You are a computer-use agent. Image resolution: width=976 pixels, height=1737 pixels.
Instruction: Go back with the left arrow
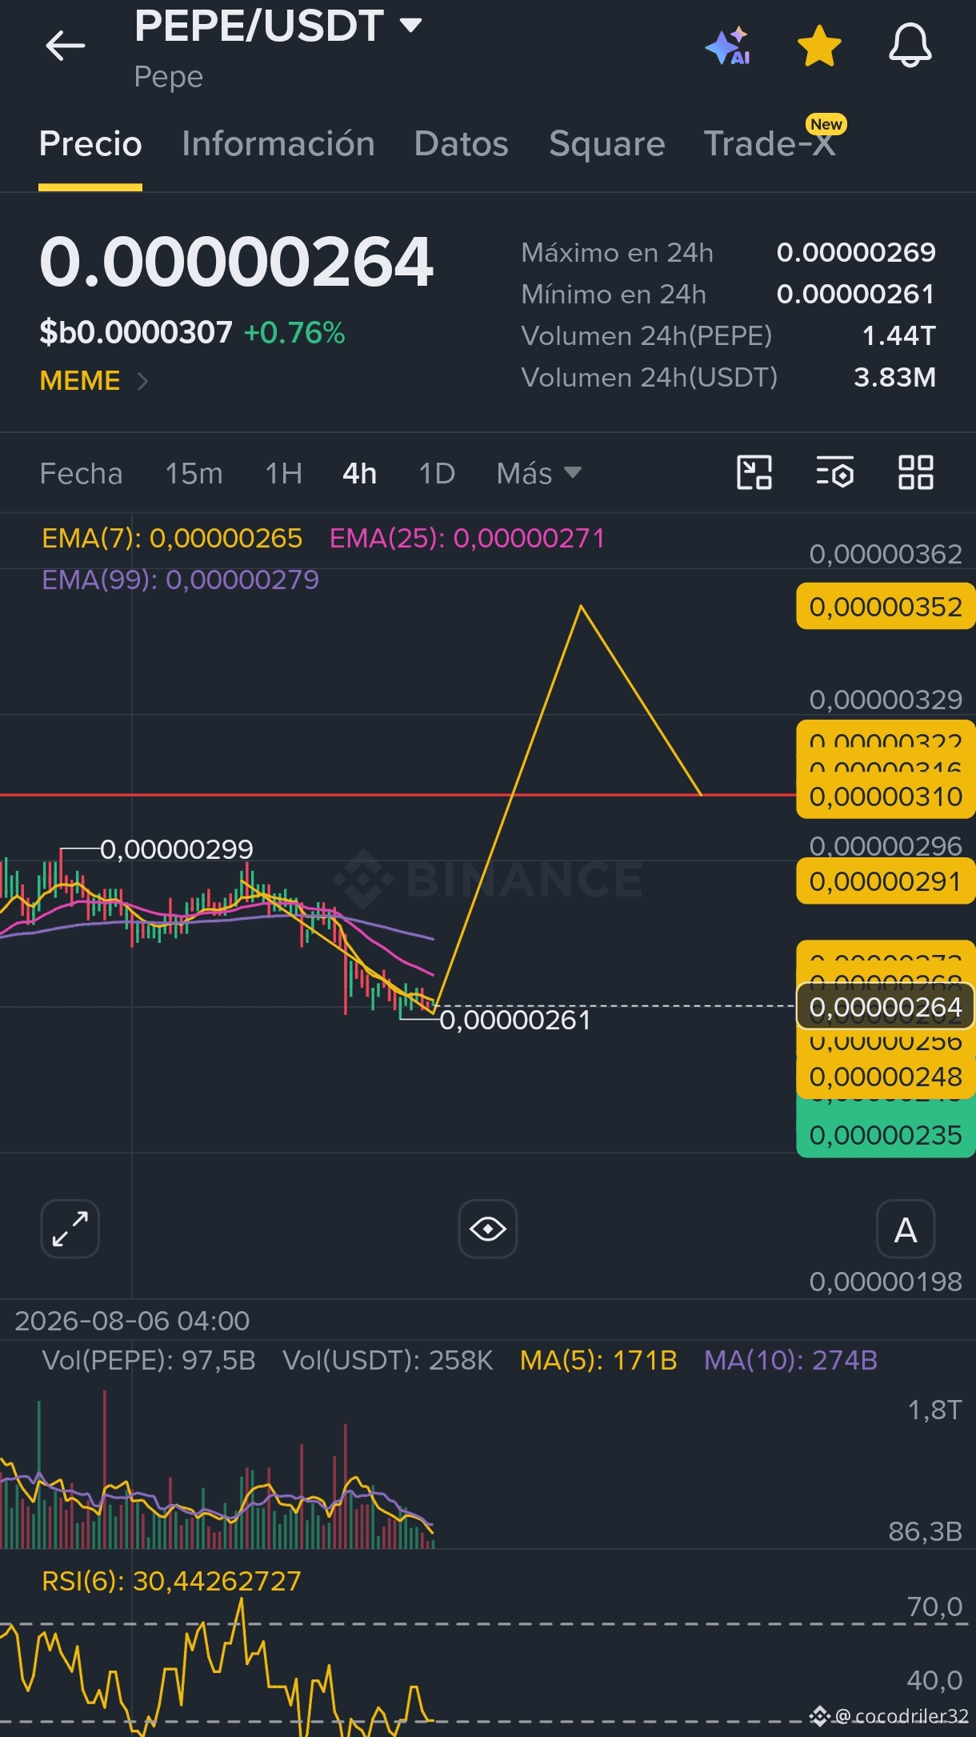(x=65, y=46)
